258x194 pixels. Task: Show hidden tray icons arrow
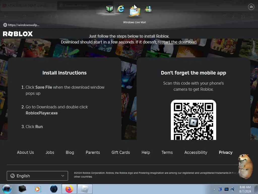click(214, 189)
